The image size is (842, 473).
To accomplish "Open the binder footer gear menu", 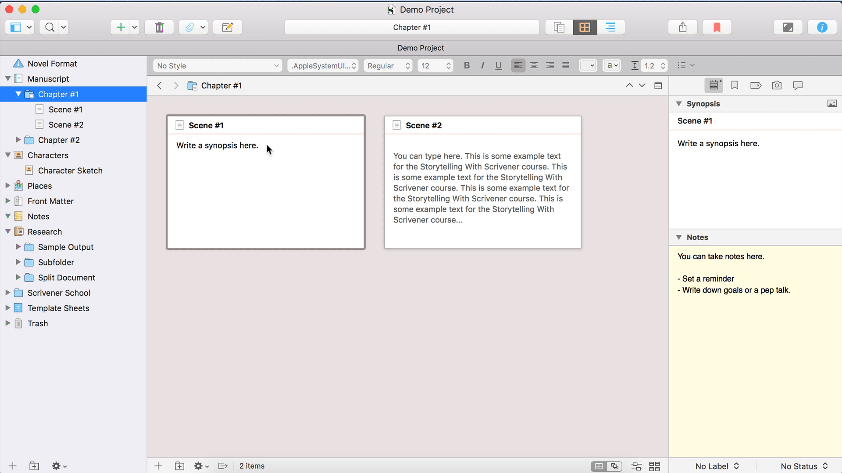I will tap(59, 466).
